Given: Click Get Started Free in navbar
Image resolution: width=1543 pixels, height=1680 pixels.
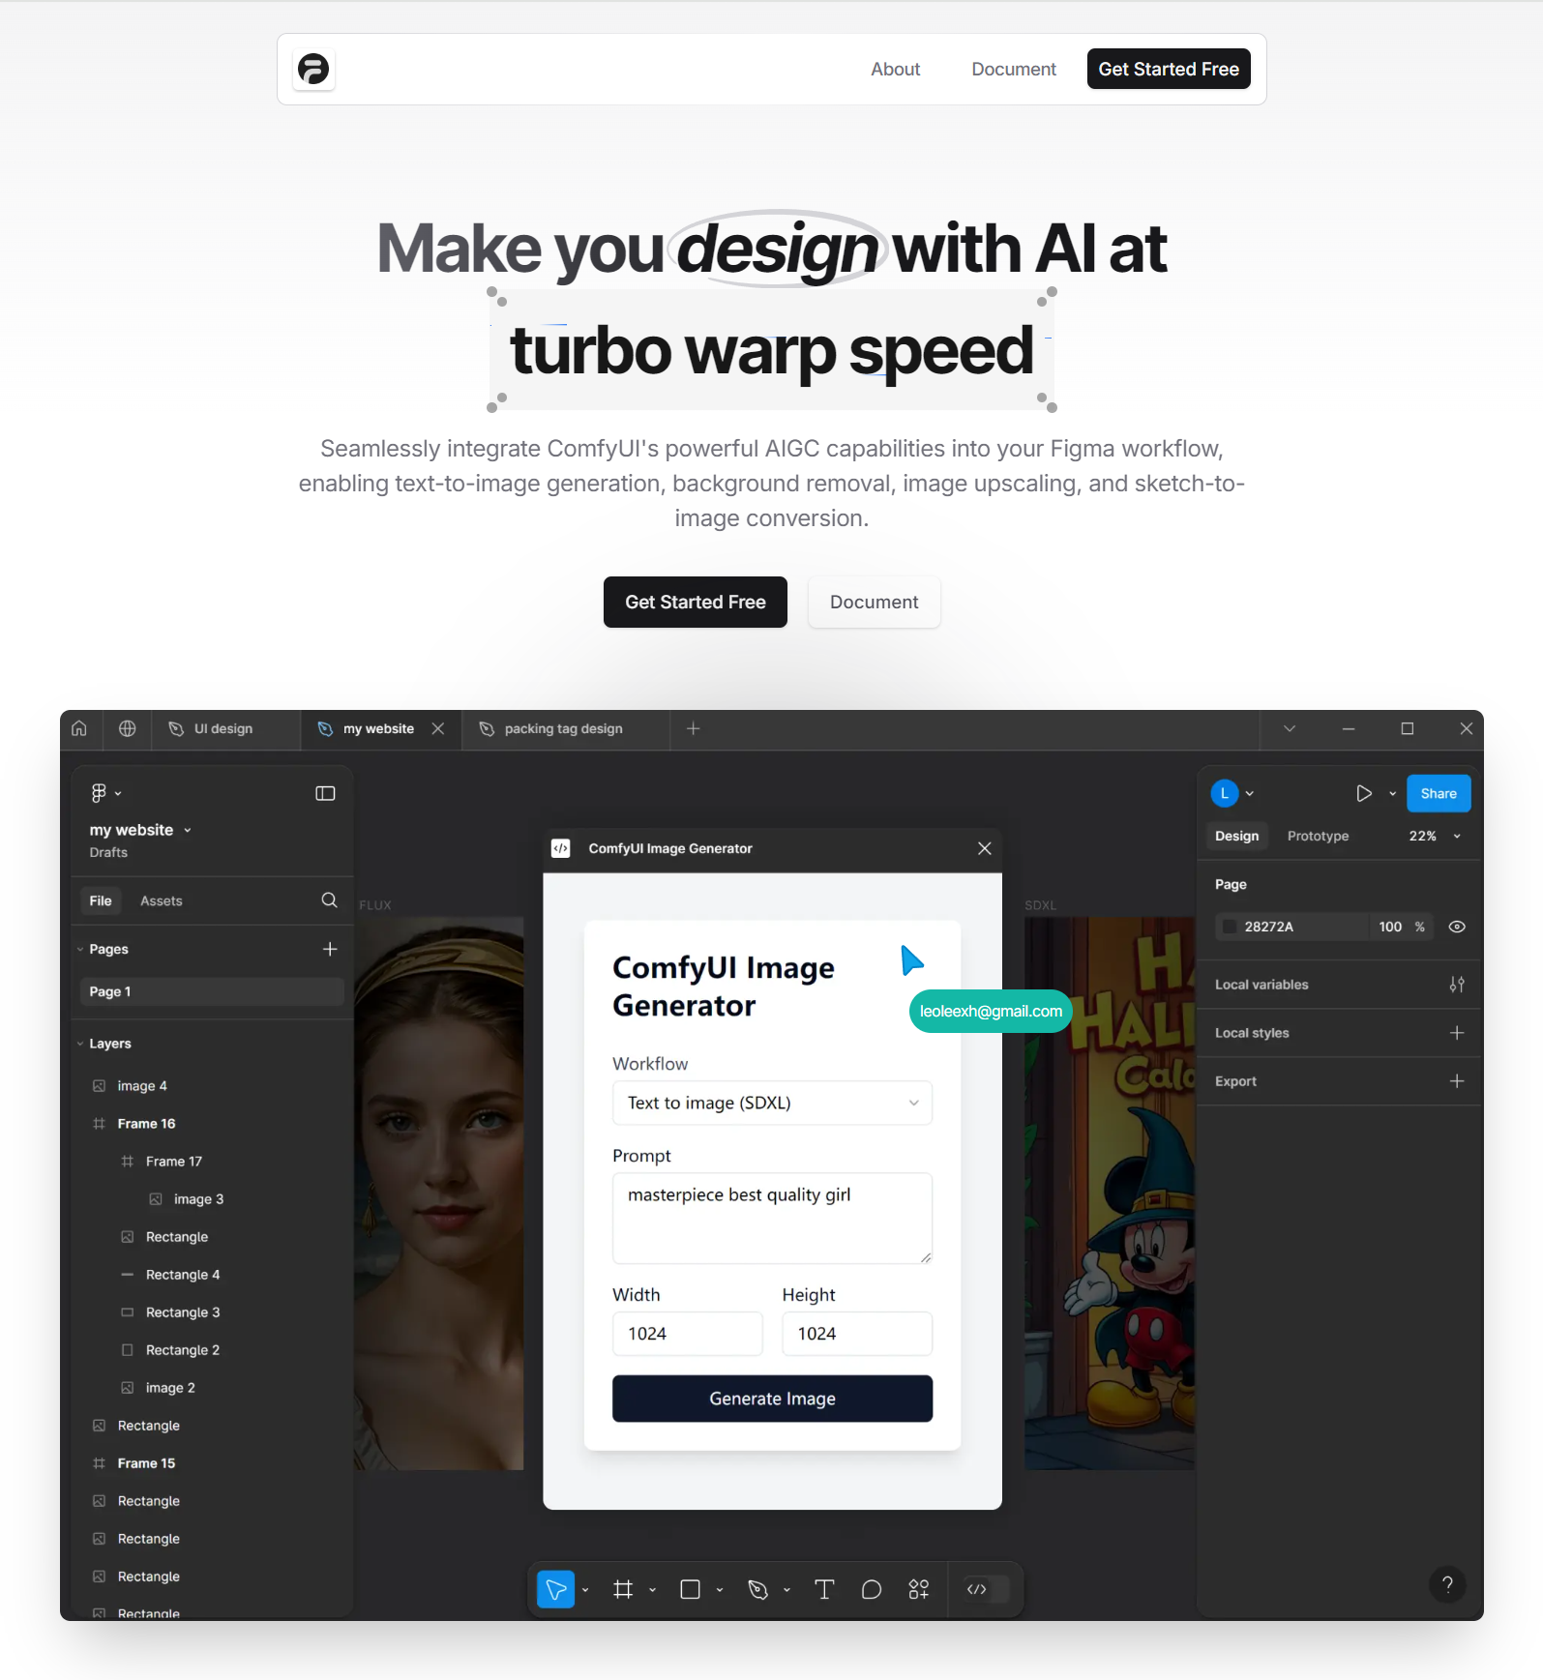Looking at the screenshot, I should [1168, 69].
